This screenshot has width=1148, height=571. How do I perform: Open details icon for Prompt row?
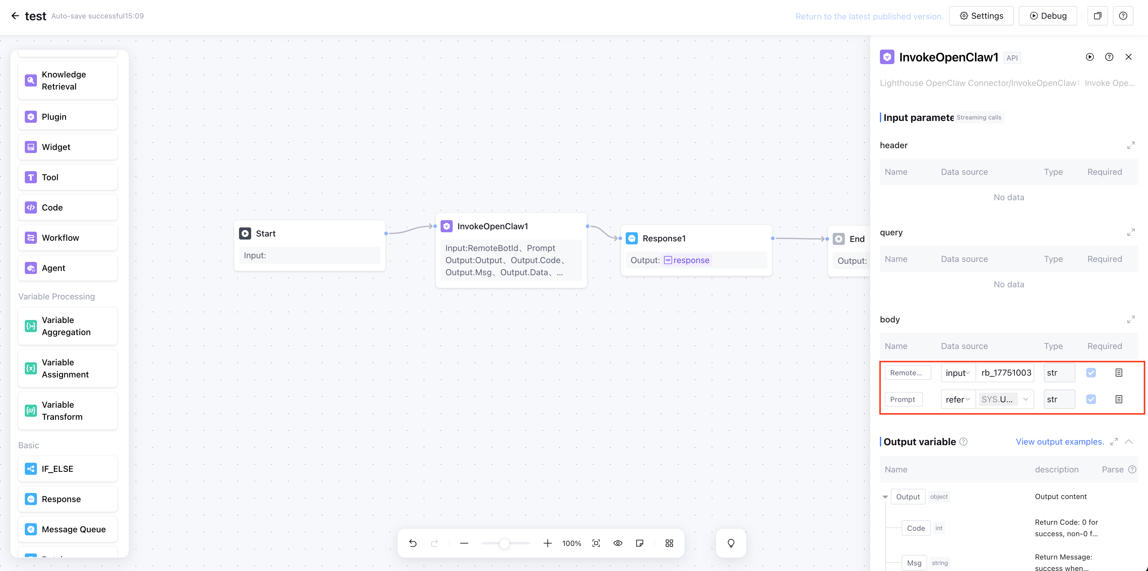[x=1119, y=399]
